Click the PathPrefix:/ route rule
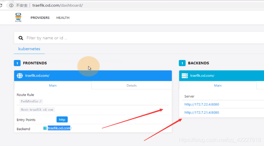The image size is (264, 146). 31,101
